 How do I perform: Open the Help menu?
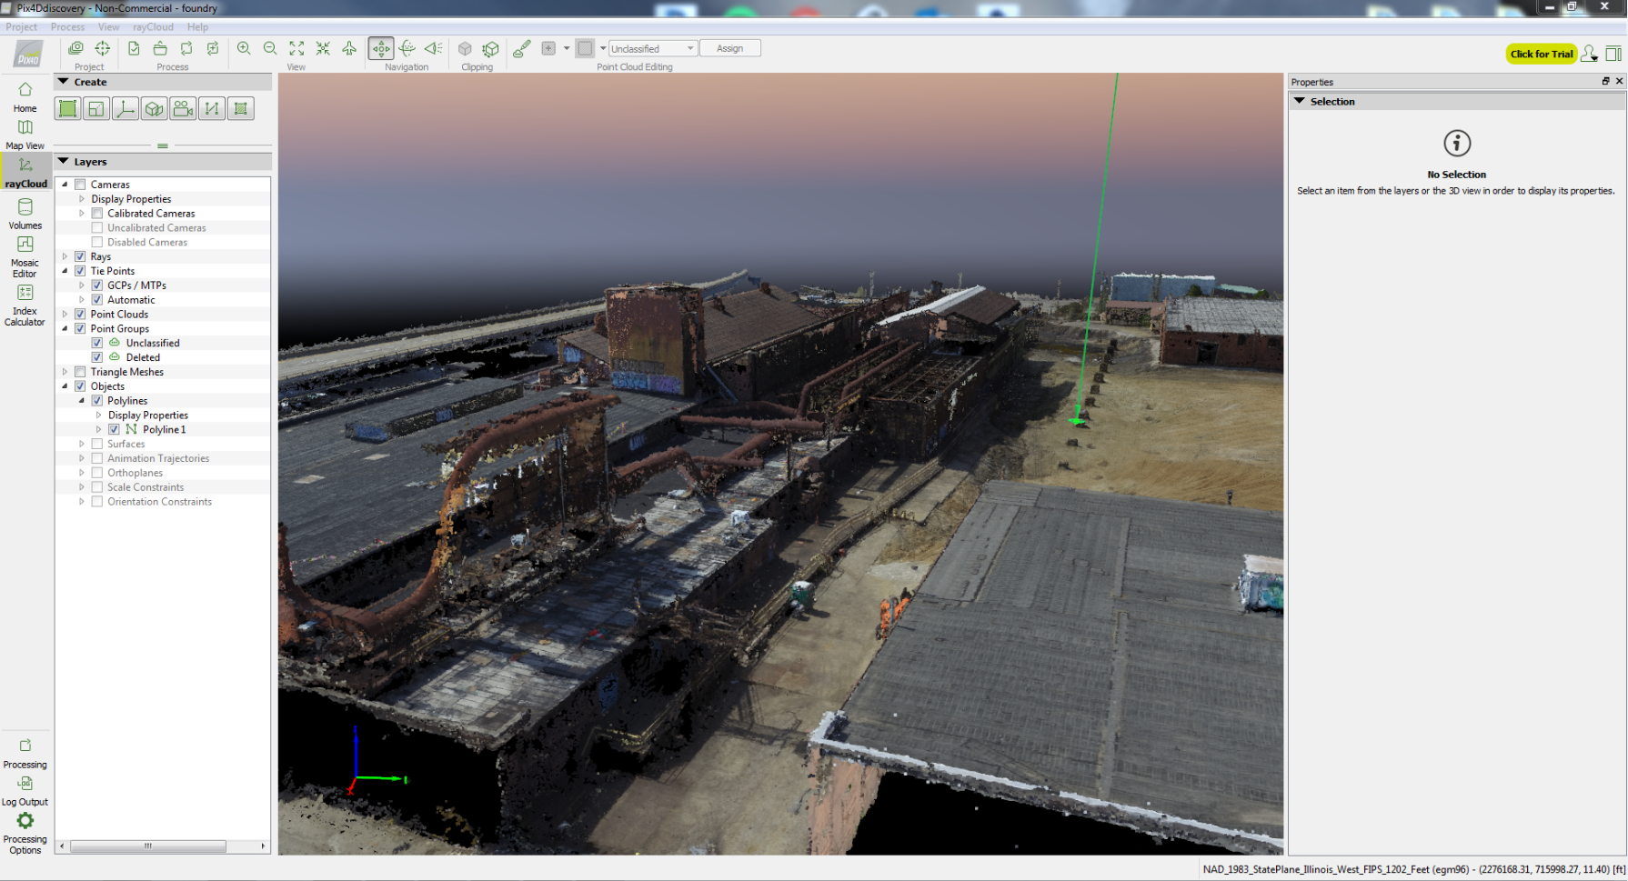coord(197,27)
